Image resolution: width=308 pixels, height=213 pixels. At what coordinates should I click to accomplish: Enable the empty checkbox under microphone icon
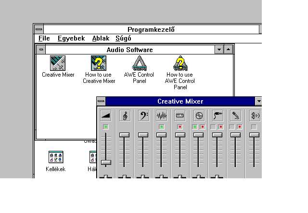(232, 127)
